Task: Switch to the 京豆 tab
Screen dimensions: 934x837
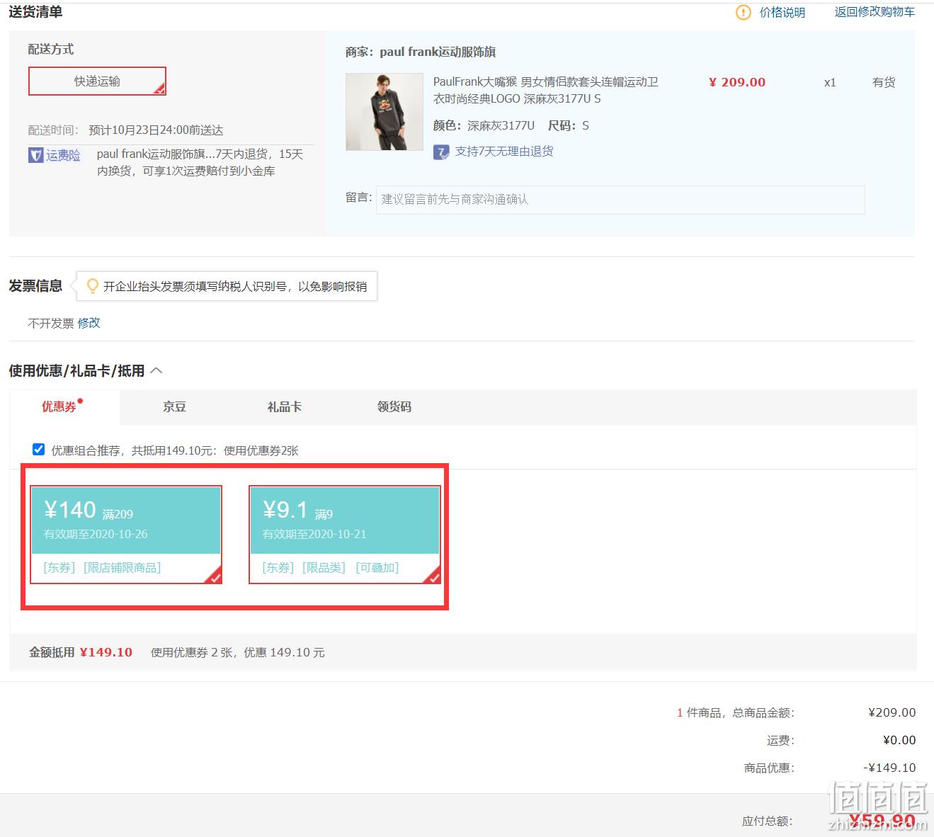Action: click(x=174, y=406)
